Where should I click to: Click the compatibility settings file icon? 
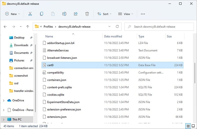44,73
